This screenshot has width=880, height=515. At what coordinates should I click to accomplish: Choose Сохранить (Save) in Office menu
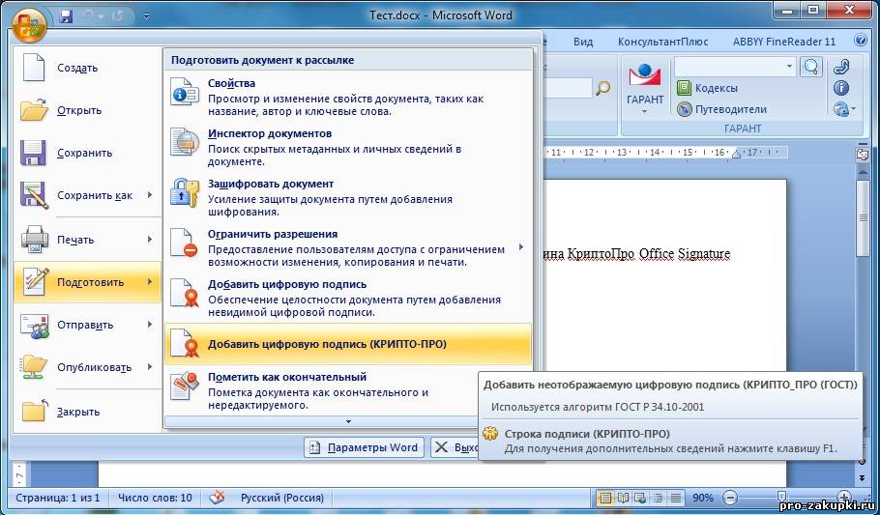87,153
